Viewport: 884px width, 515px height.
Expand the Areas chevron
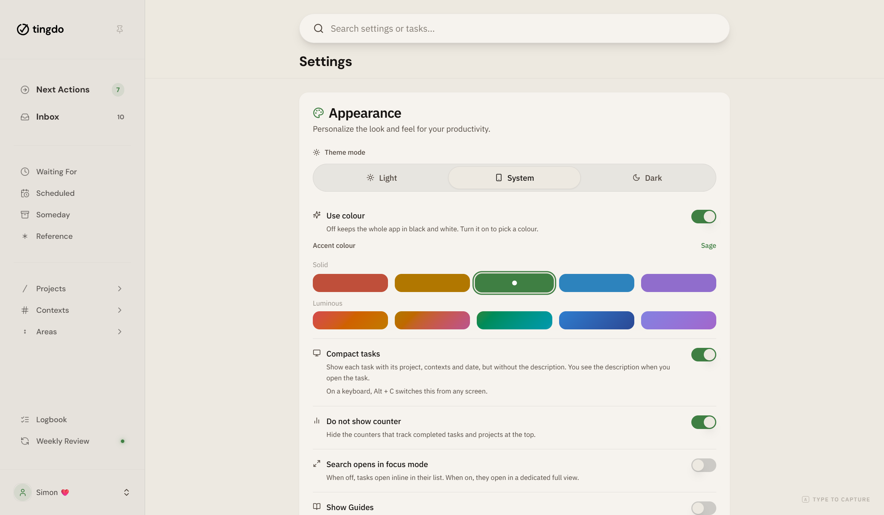point(120,332)
